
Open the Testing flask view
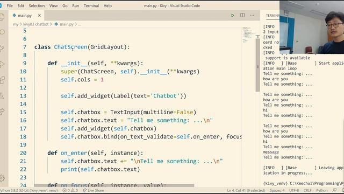(x=2, y=96)
